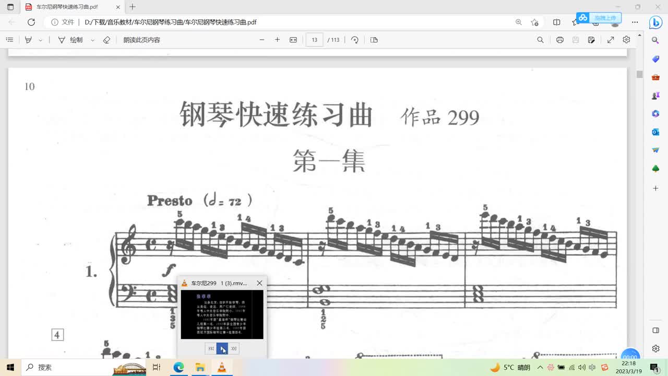Screen dimensions: 668x376
Task: Select the 绘制 draw tool
Action: pyautogui.click(x=70, y=40)
